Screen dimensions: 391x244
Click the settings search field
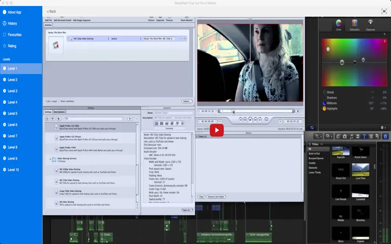[x=94, y=119]
